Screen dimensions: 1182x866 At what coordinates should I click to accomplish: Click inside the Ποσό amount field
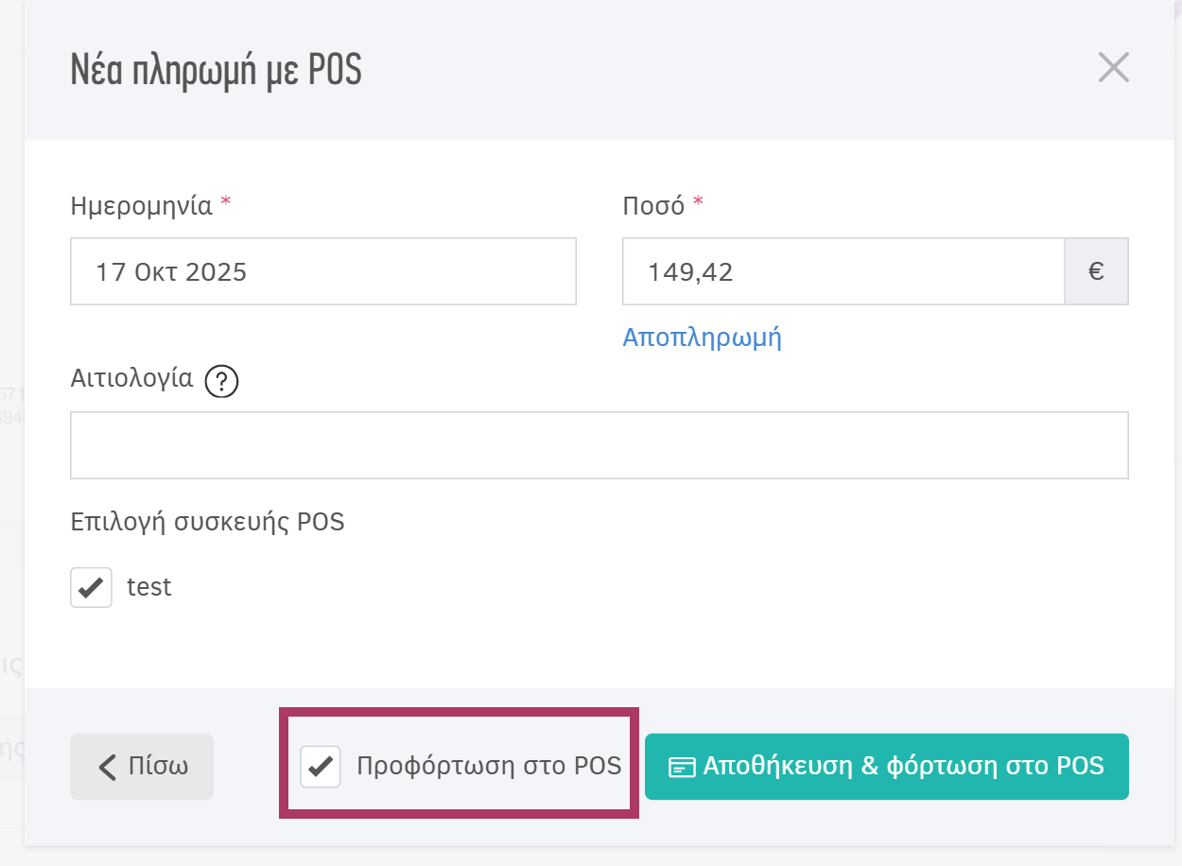842,271
